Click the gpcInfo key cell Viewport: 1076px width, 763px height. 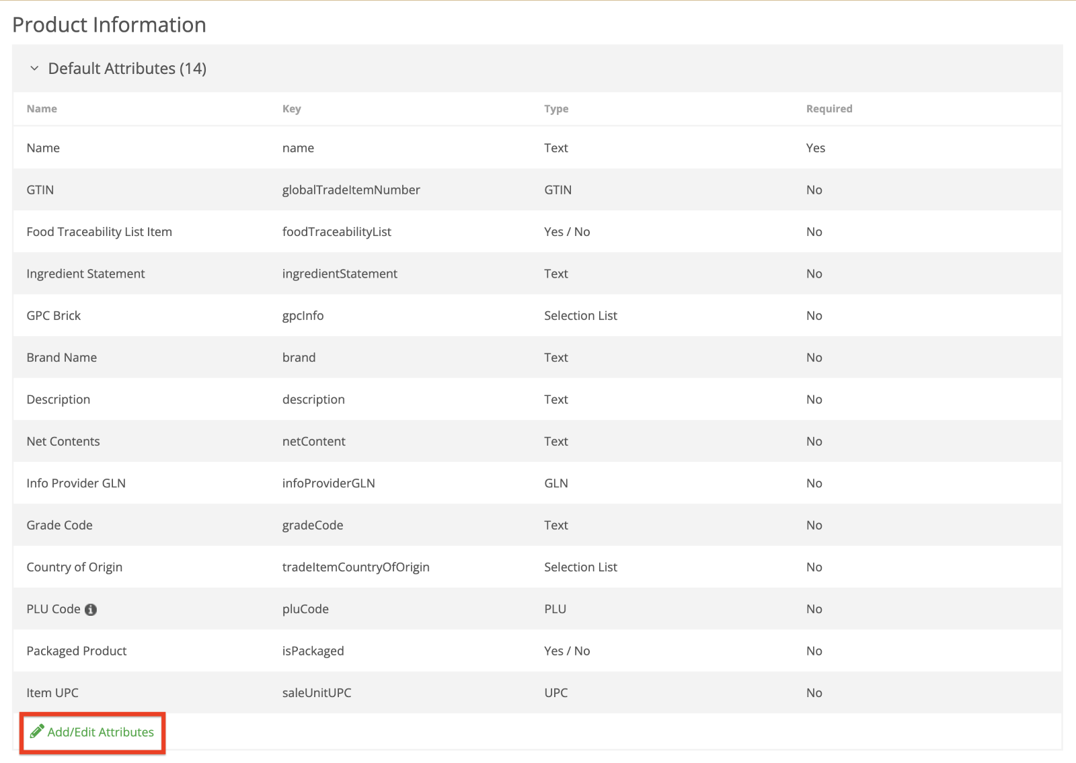pyautogui.click(x=303, y=316)
